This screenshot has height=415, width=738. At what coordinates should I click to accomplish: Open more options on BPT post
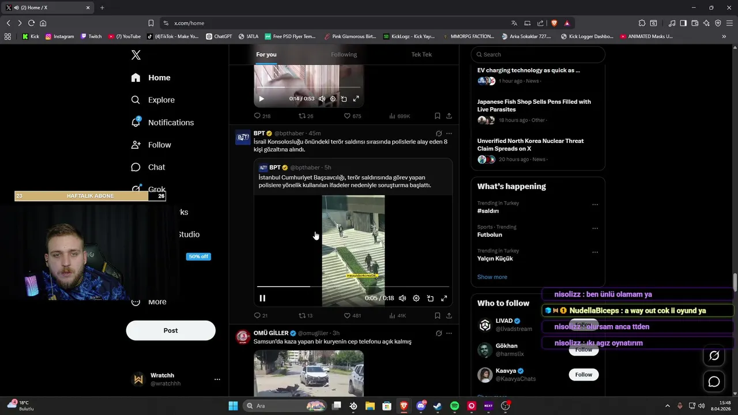tap(449, 133)
